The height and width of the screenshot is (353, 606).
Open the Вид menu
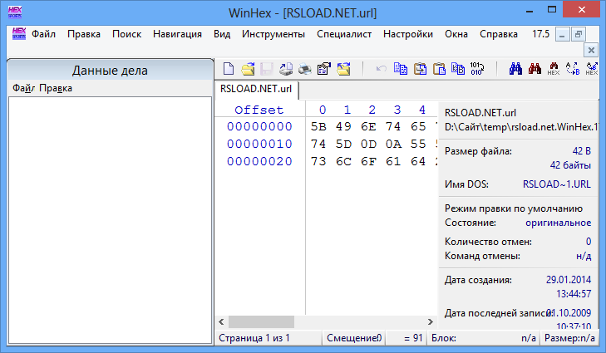point(222,34)
